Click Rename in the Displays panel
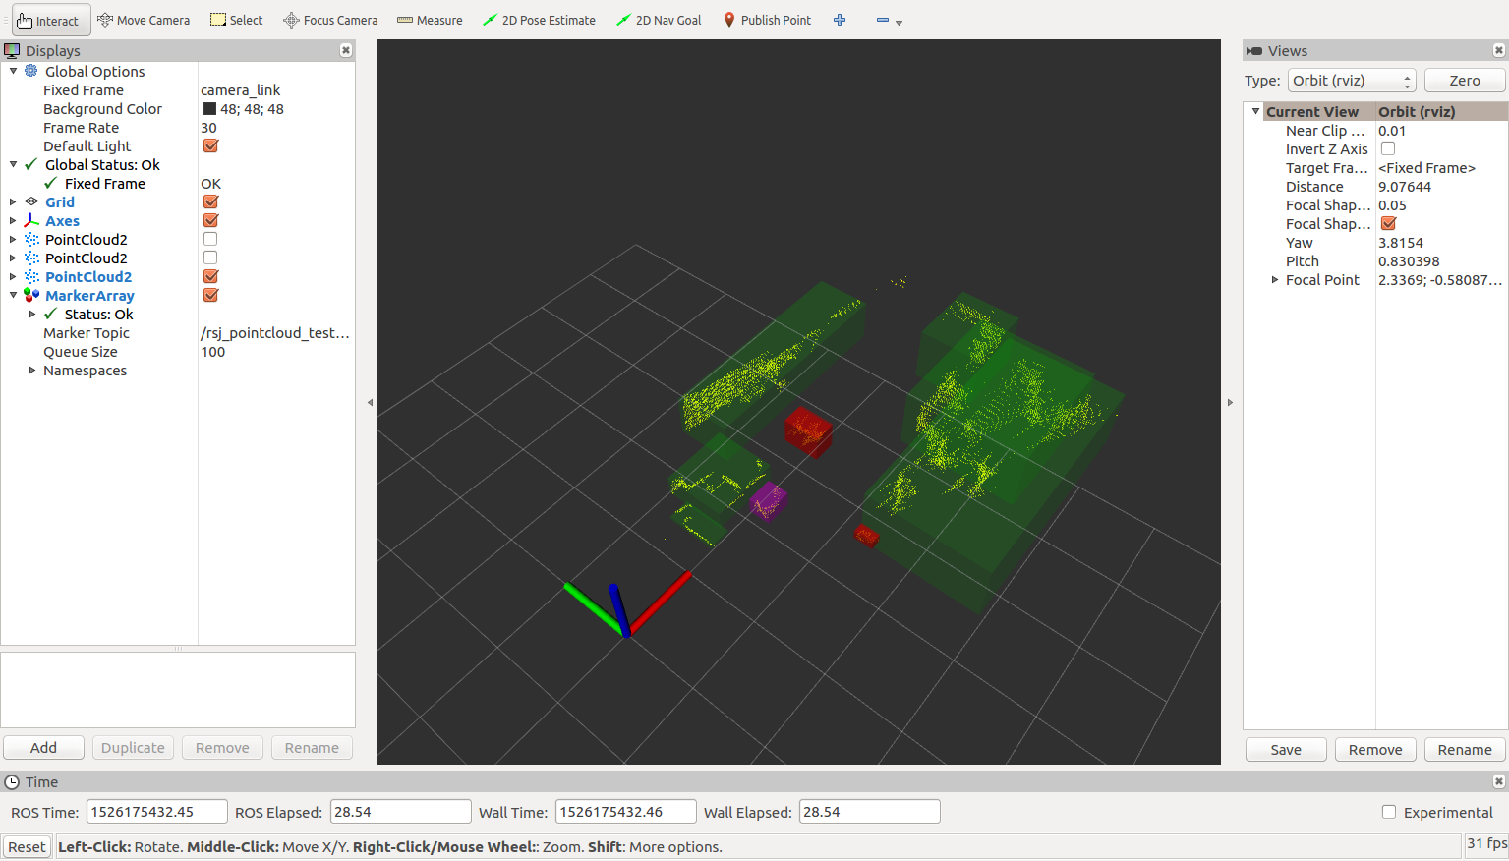The image size is (1509, 861). pos(312,747)
